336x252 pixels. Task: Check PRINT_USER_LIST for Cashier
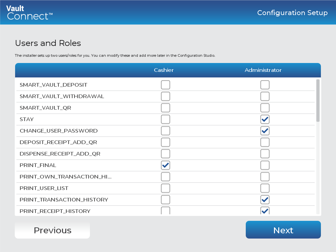[x=165, y=188]
